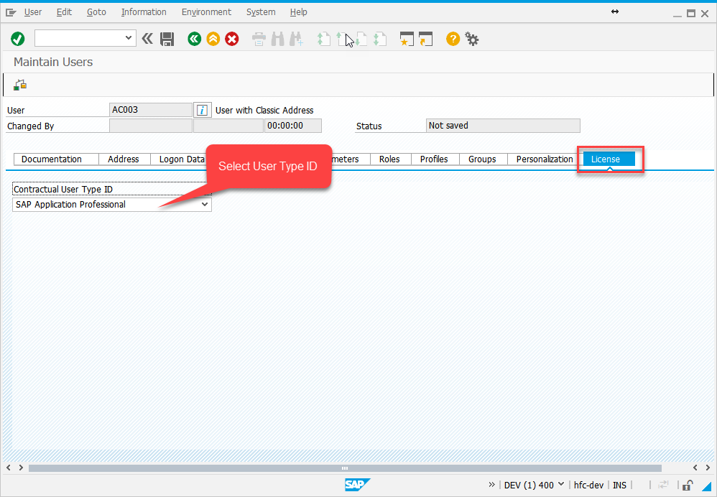Viewport: 717px width, 497px height.
Task: Click the 'Contractual User Type ID' label
Action: [63, 190]
